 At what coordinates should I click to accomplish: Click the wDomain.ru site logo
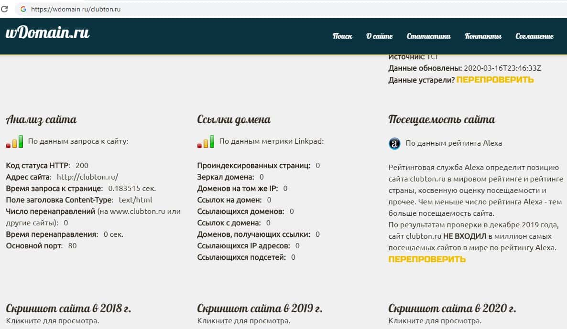pyautogui.click(x=47, y=33)
